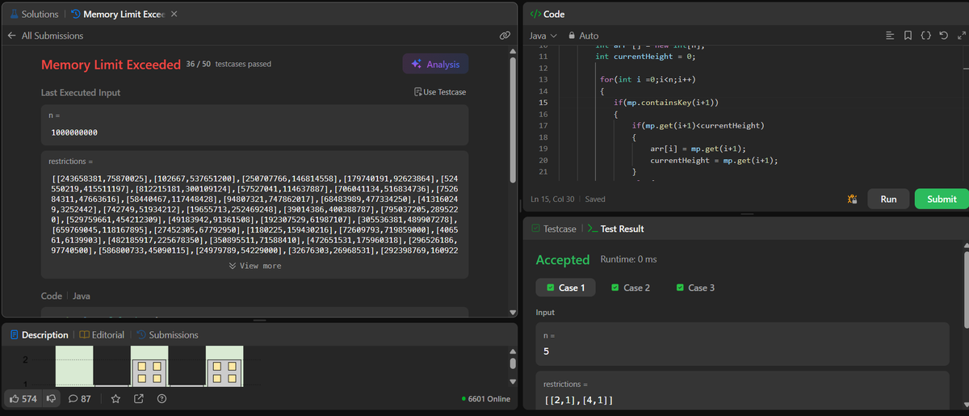The width and height of the screenshot is (969, 416).
Task: Click the Memory Limit Exceeded heading
Action: coord(111,65)
